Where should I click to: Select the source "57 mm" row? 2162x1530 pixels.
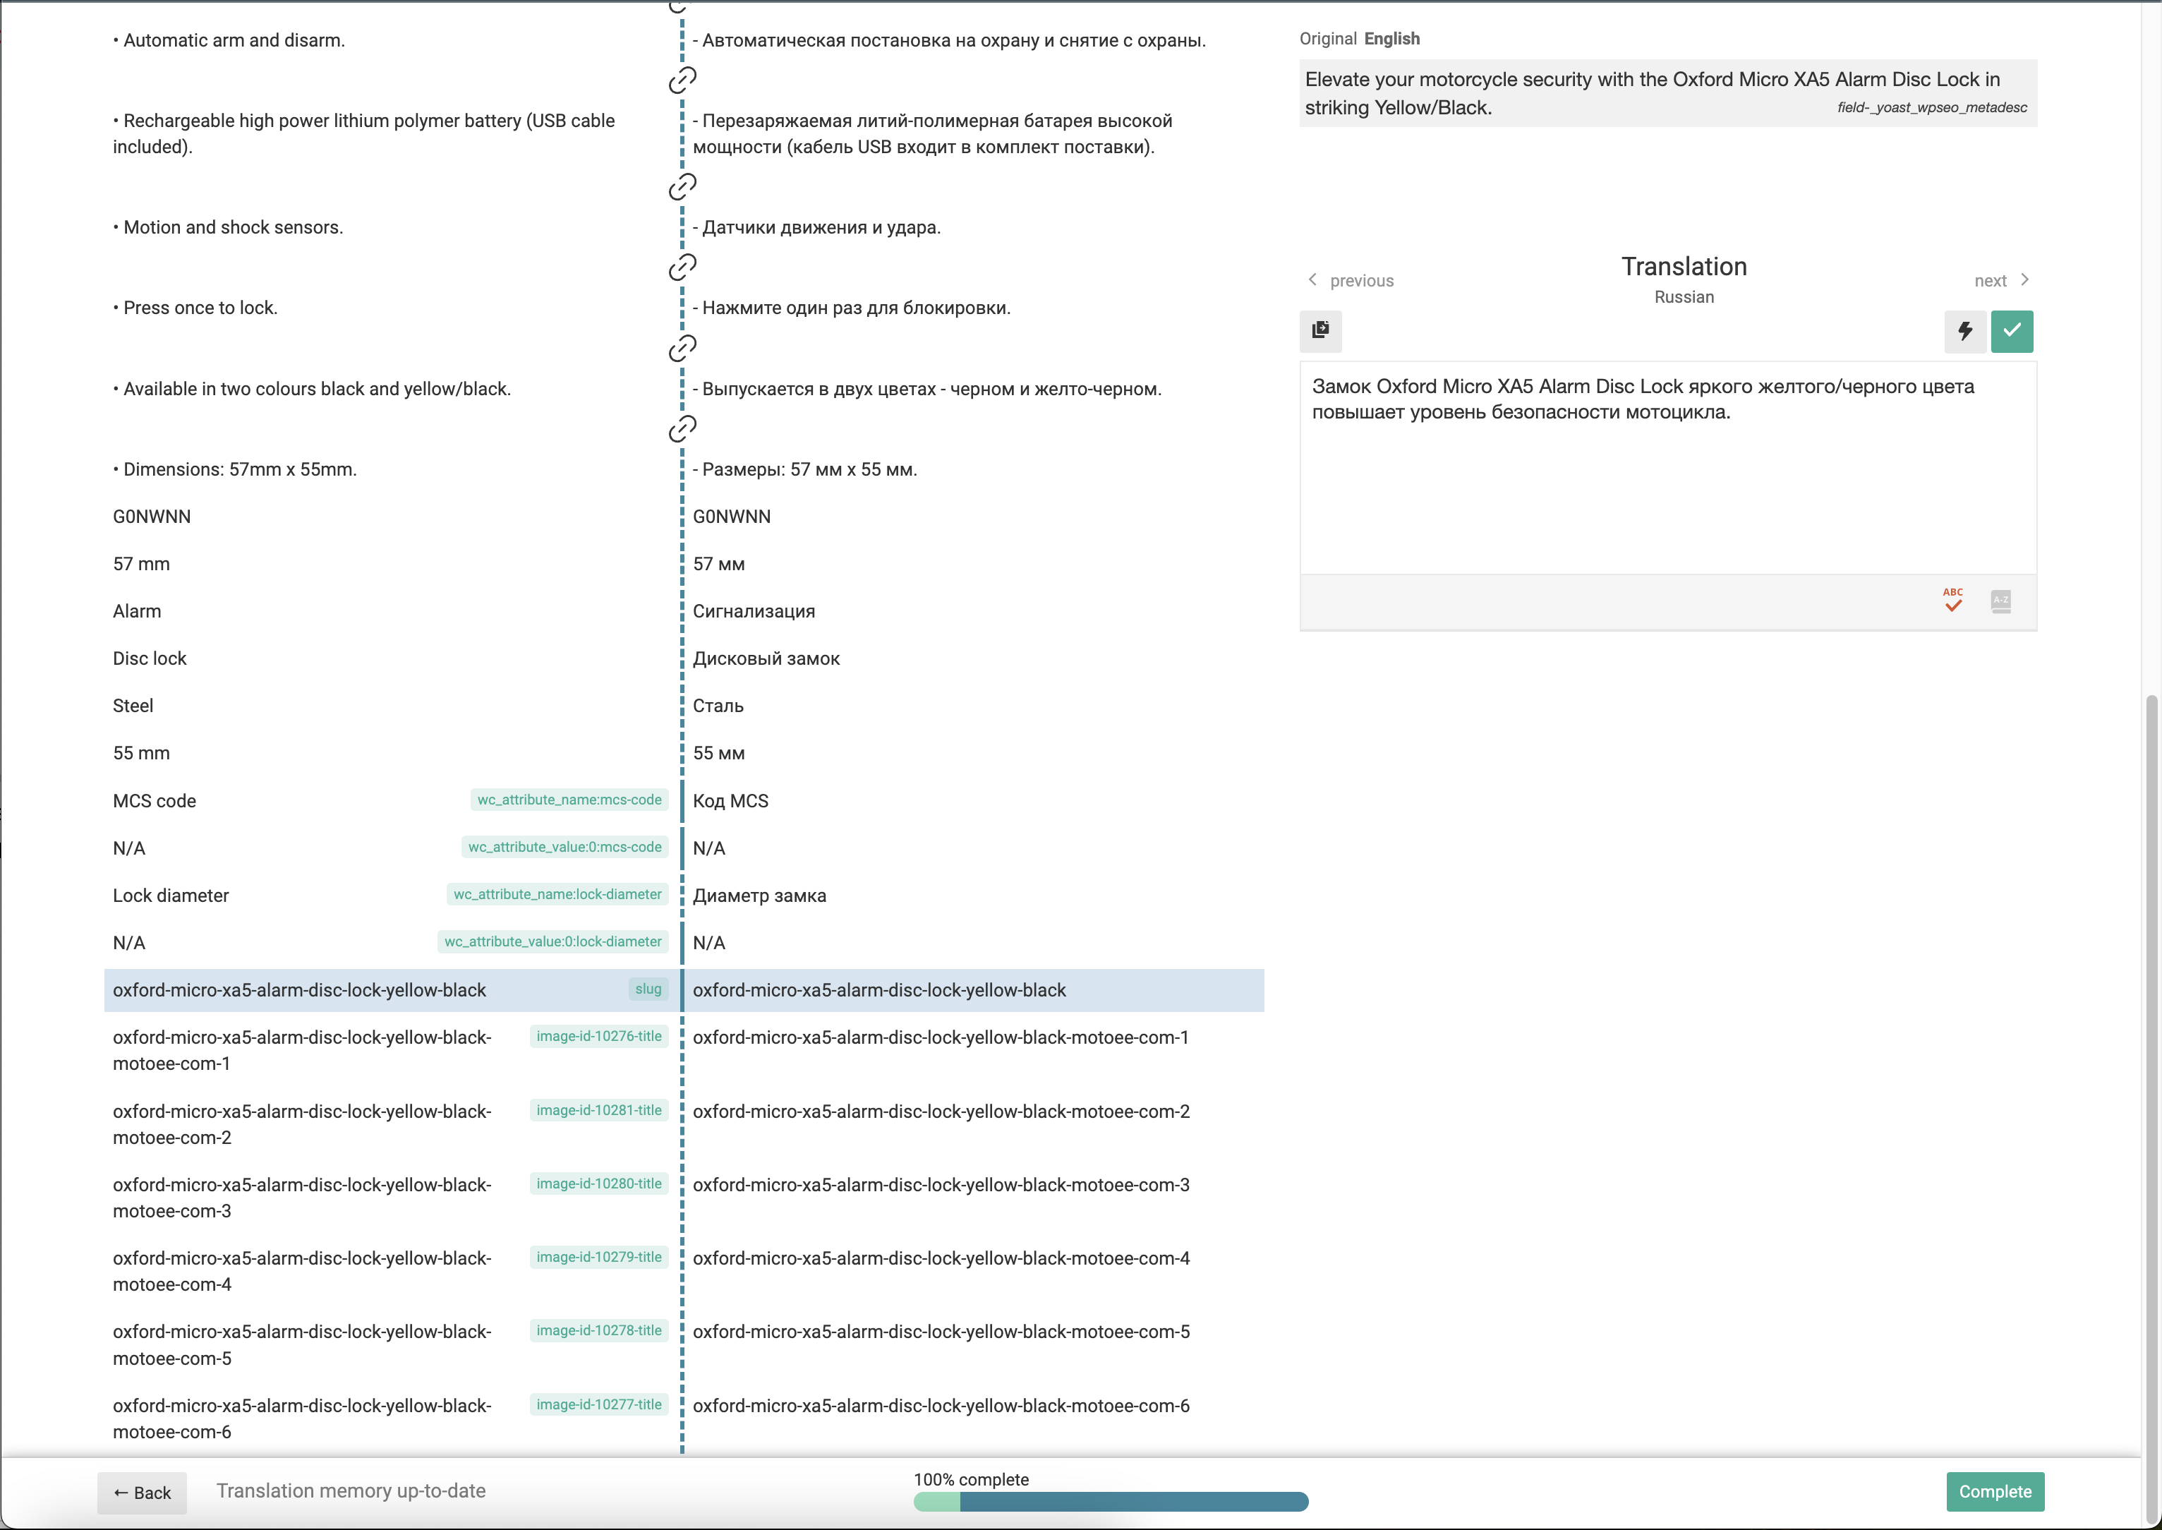[141, 563]
